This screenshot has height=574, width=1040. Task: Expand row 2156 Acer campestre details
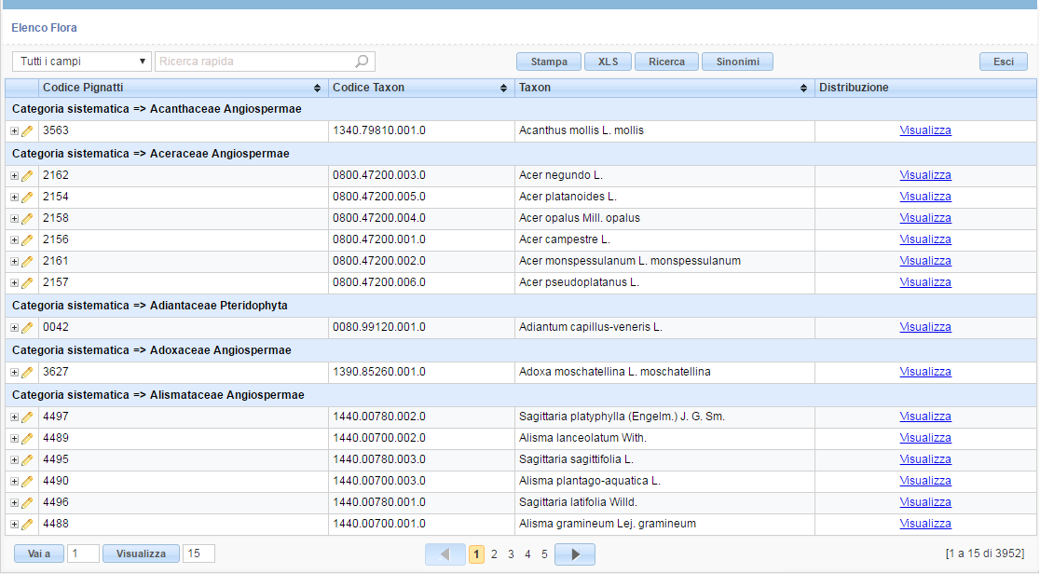click(x=14, y=240)
